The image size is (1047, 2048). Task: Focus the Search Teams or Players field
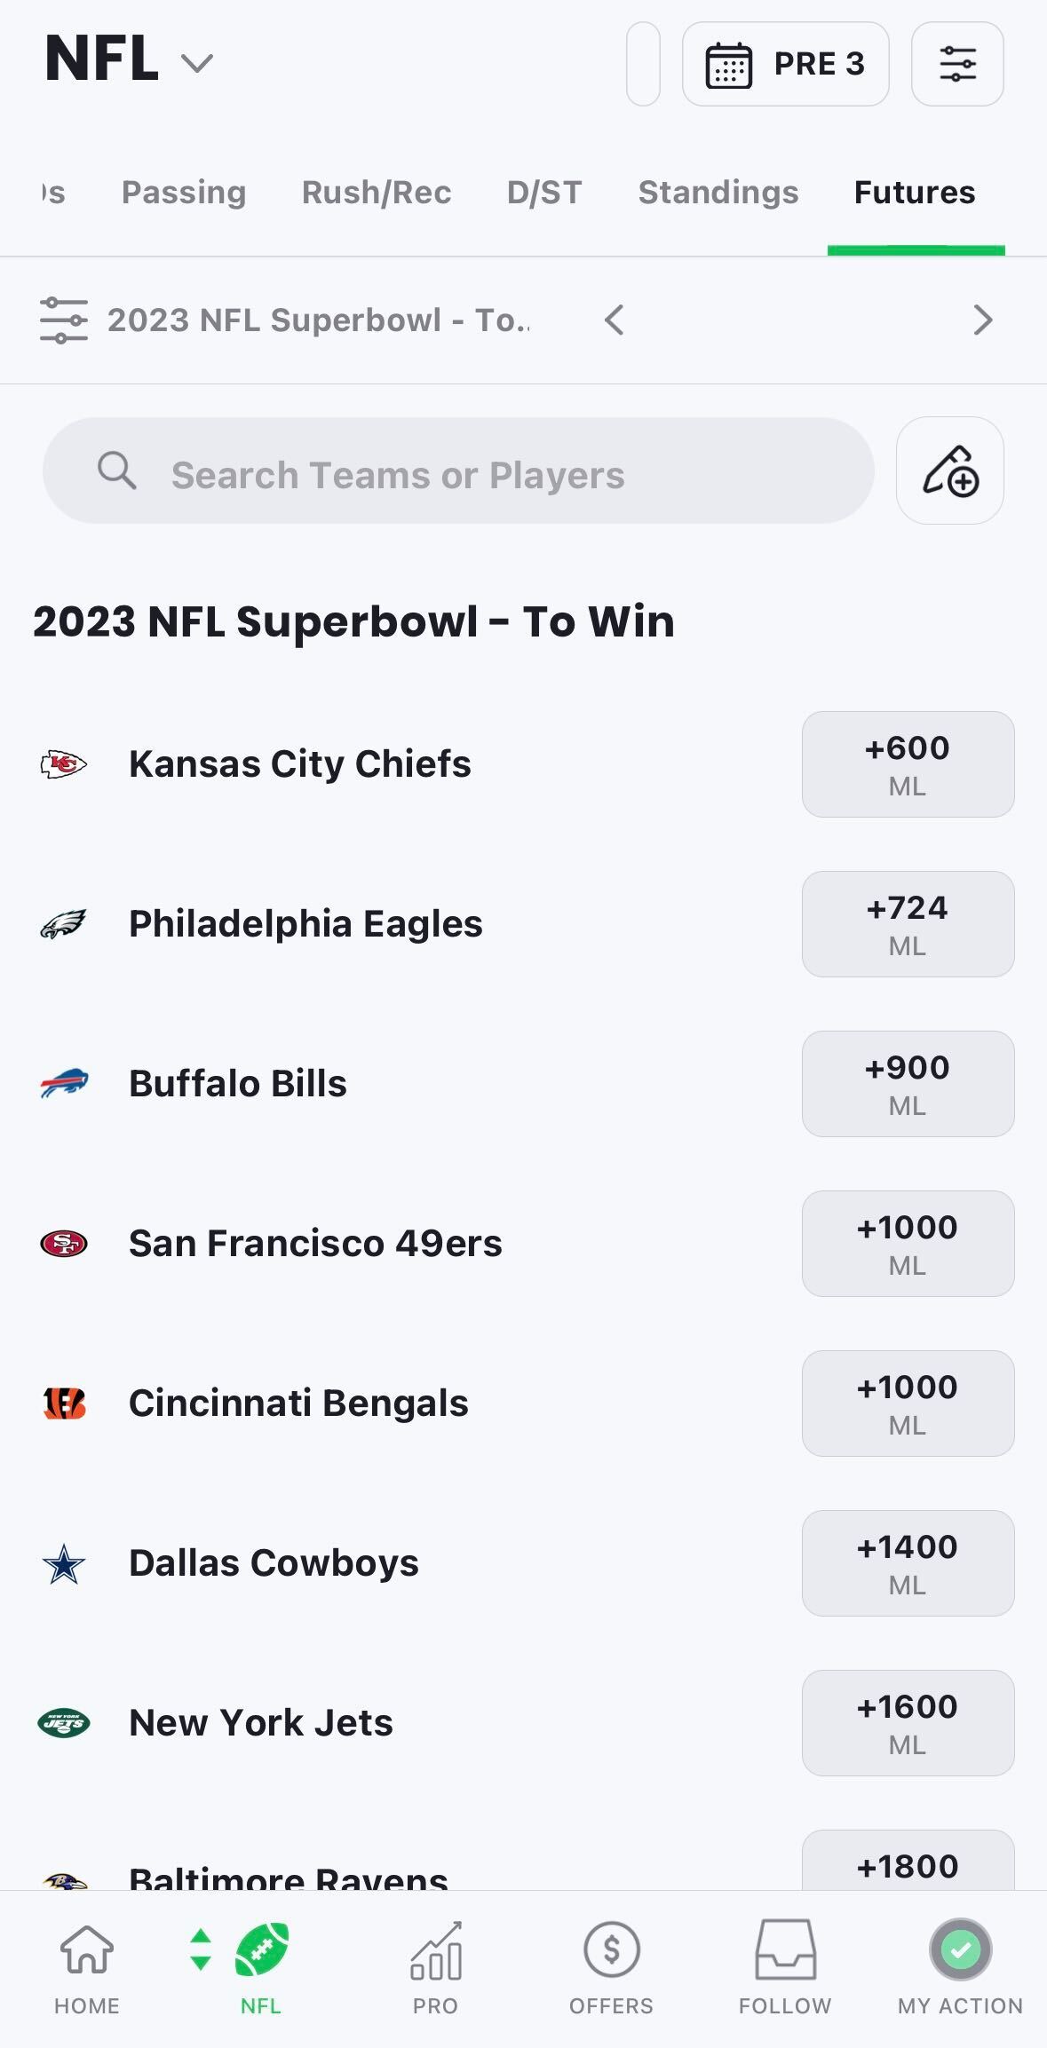point(458,470)
